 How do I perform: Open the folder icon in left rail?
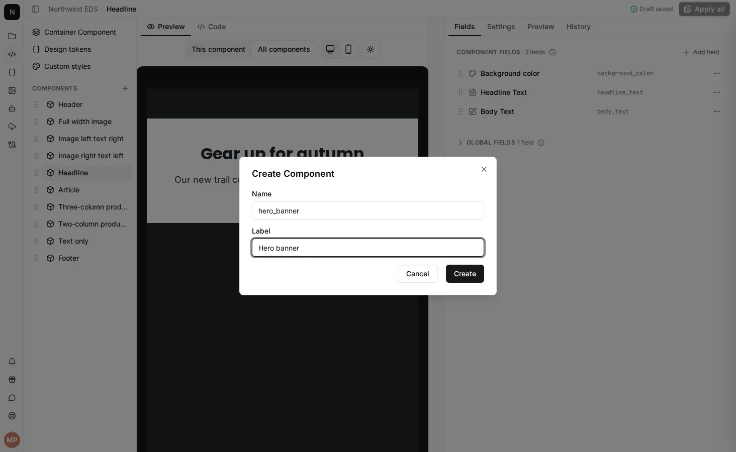[x=12, y=36]
